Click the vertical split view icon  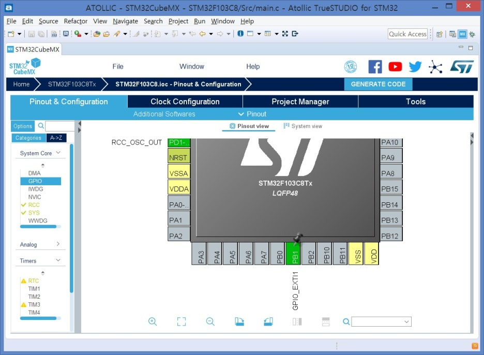point(297,322)
